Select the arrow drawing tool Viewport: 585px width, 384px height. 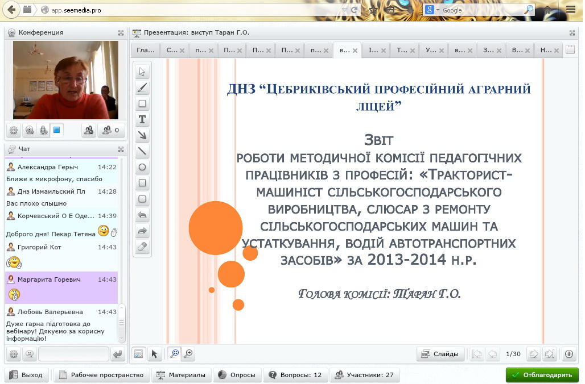[142, 135]
